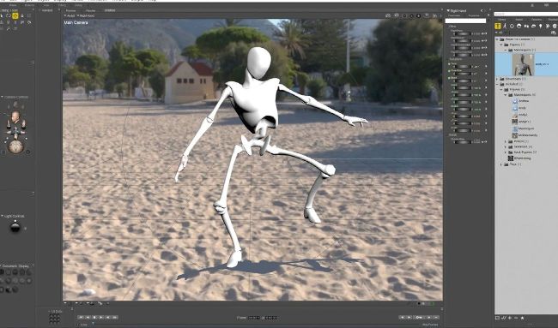The width and height of the screenshot is (558, 328).
Task: Open the Lights category bulb icon in library
Action: 540,26
